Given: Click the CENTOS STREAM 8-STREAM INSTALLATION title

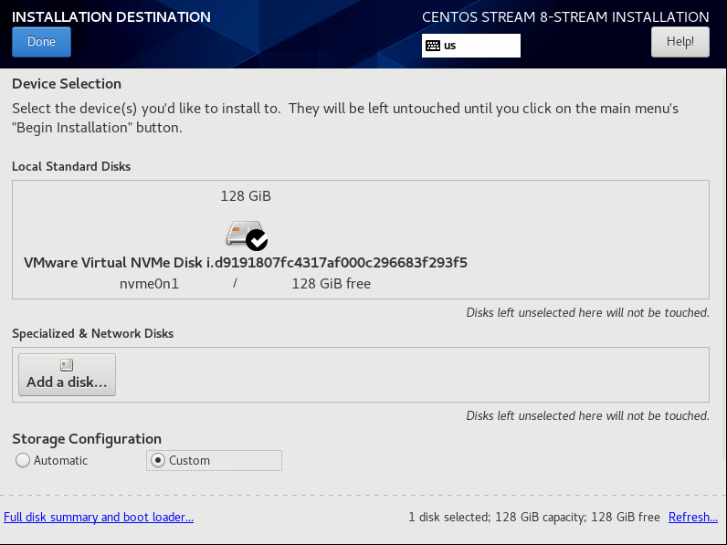Looking at the screenshot, I should pyautogui.click(x=565, y=17).
